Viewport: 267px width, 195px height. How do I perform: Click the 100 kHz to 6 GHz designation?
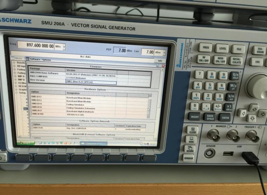(x=75, y=115)
